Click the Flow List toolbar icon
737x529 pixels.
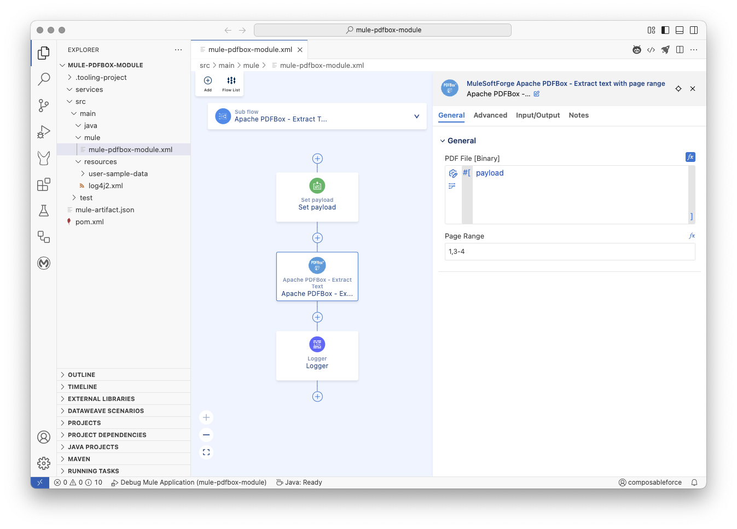coord(231,84)
